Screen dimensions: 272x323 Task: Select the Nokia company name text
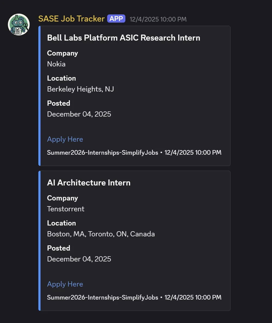click(x=56, y=64)
